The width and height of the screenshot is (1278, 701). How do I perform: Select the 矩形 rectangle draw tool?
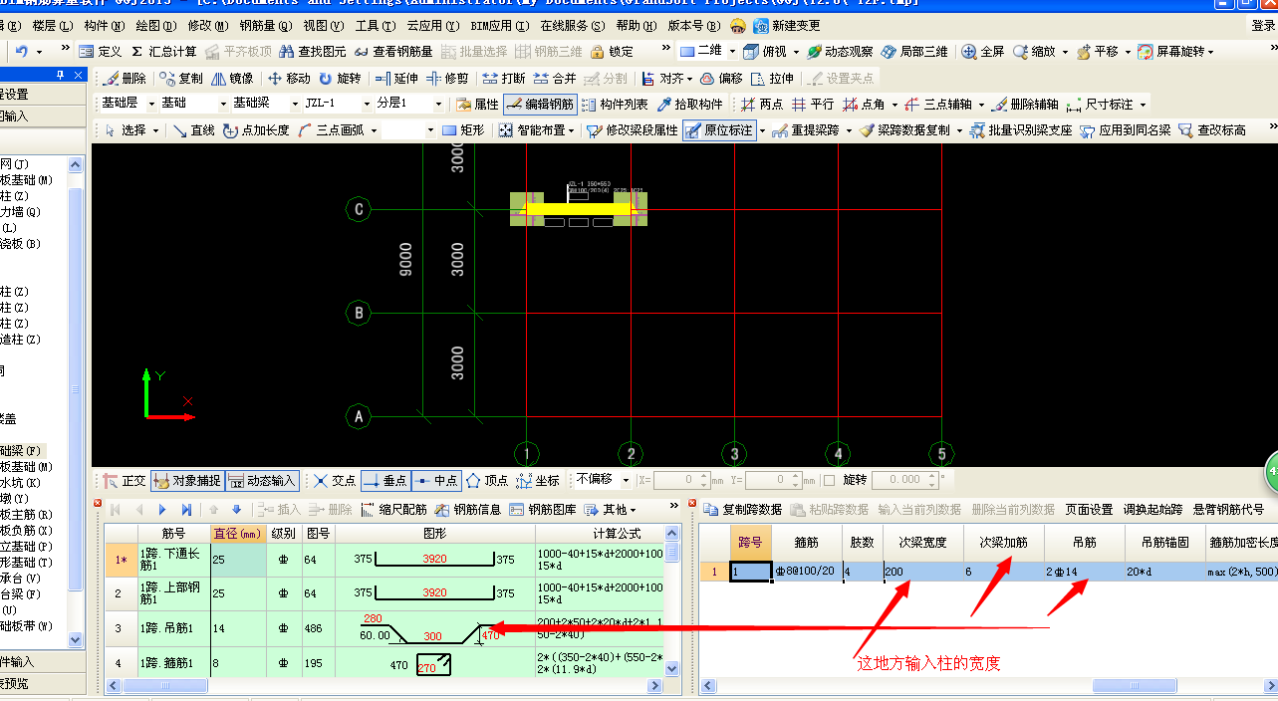click(462, 129)
